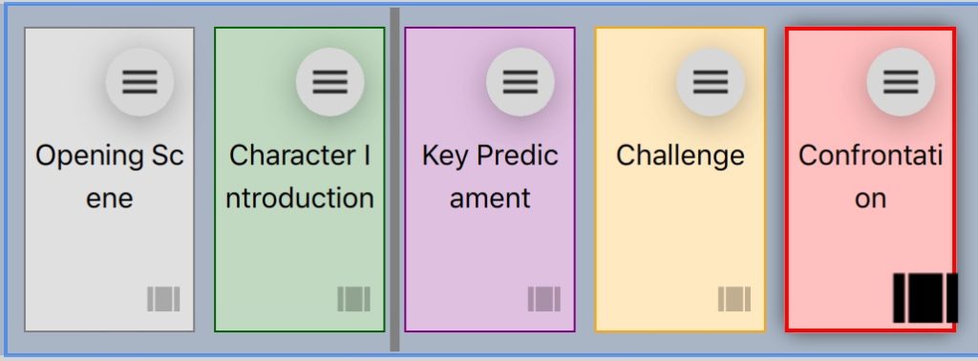Click the vertical gray divider between green and purple cards
This screenshot has width=978, height=361.
tap(394, 180)
